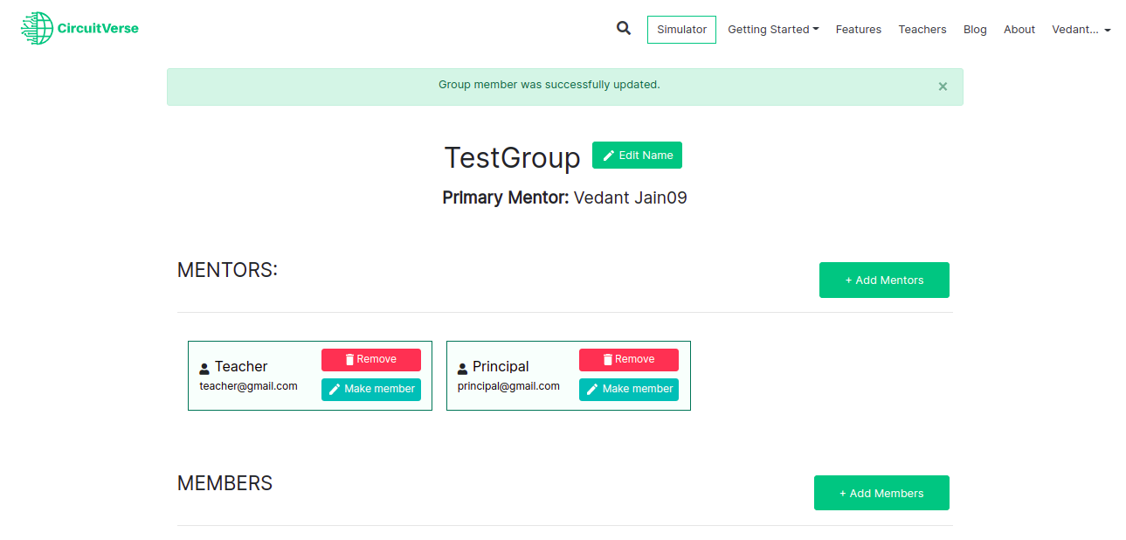Click the user icon beside Principal
The height and width of the screenshot is (540, 1126).
[462, 369]
